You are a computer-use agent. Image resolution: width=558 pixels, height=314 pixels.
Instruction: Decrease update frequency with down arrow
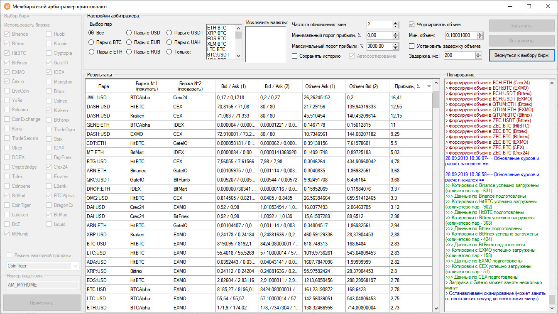pos(395,27)
